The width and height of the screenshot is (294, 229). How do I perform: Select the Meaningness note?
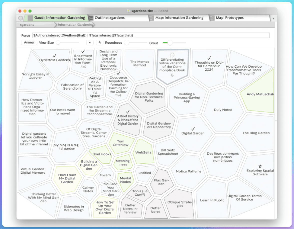tap(123, 162)
